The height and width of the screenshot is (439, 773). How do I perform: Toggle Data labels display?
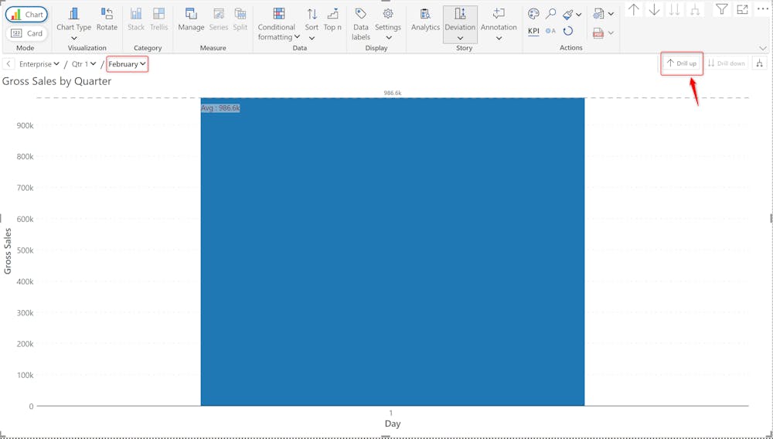tap(361, 24)
